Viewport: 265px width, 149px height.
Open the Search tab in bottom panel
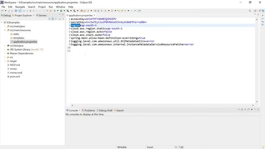point(119,111)
